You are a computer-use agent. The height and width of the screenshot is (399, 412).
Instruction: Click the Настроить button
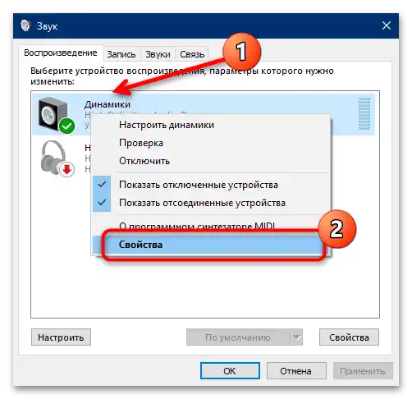(x=61, y=337)
